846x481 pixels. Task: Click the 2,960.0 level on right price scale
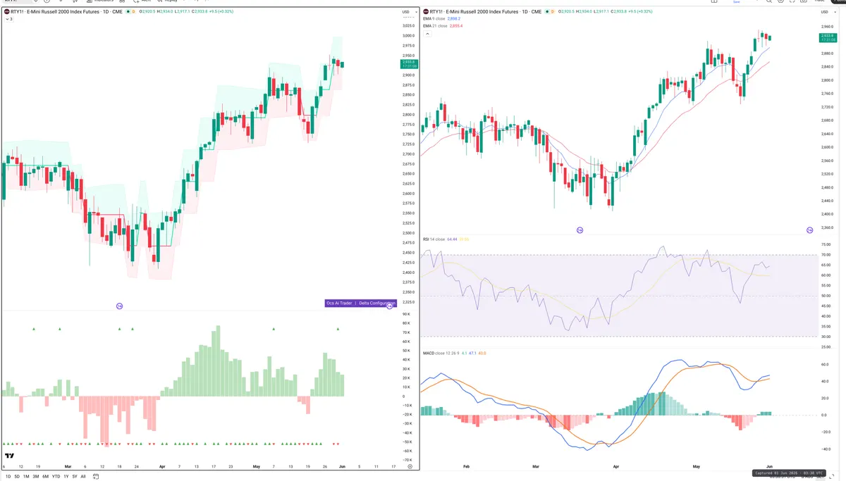tap(826, 27)
